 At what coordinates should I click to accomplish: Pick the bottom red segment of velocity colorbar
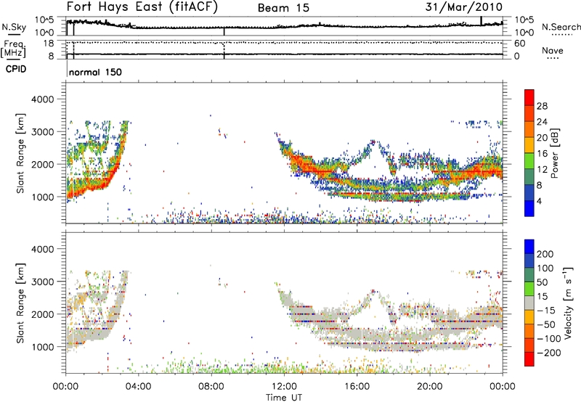pos(529,359)
